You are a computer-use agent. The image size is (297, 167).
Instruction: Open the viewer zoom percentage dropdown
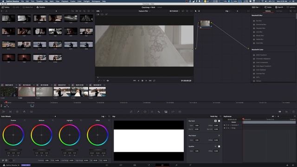pyautogui.click(x=99, y=11)
